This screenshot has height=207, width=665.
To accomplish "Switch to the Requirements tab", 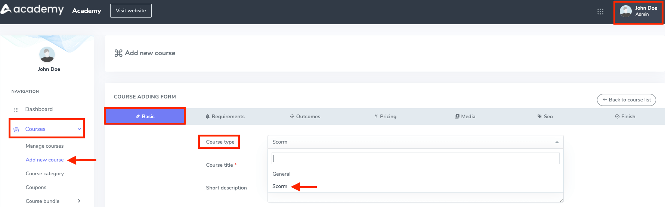I will point(225,116).
